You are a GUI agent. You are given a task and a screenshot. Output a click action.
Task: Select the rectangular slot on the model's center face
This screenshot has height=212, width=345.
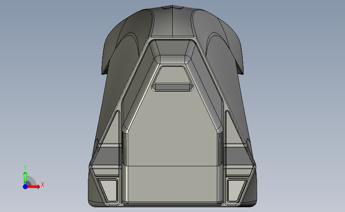[173, 87]
